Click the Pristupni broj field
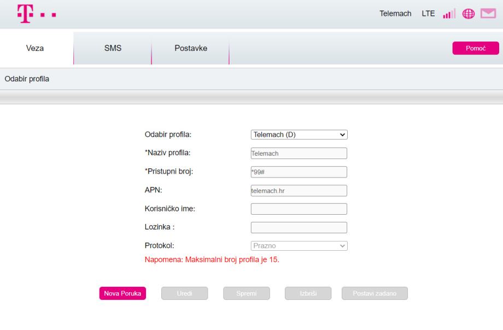Image resolution: width=503 pixels, height=330 pixels. tap(299, 172)
